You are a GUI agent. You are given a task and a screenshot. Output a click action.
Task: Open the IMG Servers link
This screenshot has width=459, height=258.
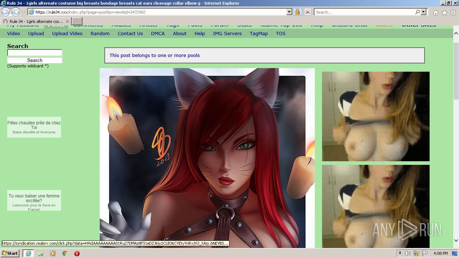(227, 33)
